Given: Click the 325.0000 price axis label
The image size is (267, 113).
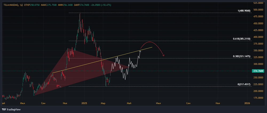Looking at the screenshot, I should tap(258, 57).
